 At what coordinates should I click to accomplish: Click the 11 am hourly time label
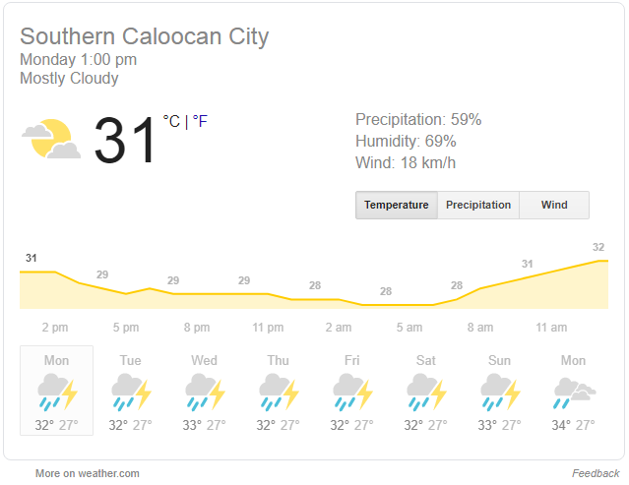pyautogui.click(x=551, y=328)
